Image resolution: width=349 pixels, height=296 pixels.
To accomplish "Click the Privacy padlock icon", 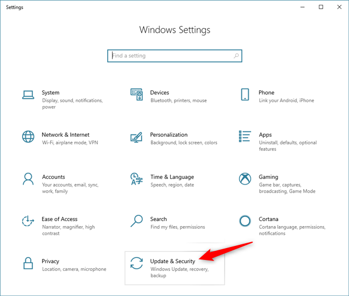I will click(28, 263).
